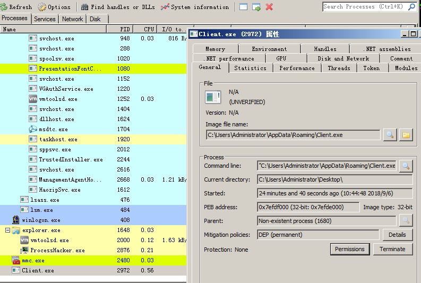Click the Permissions button
The width and height of the screenshot is (421, 283).
tap(350, 249)
